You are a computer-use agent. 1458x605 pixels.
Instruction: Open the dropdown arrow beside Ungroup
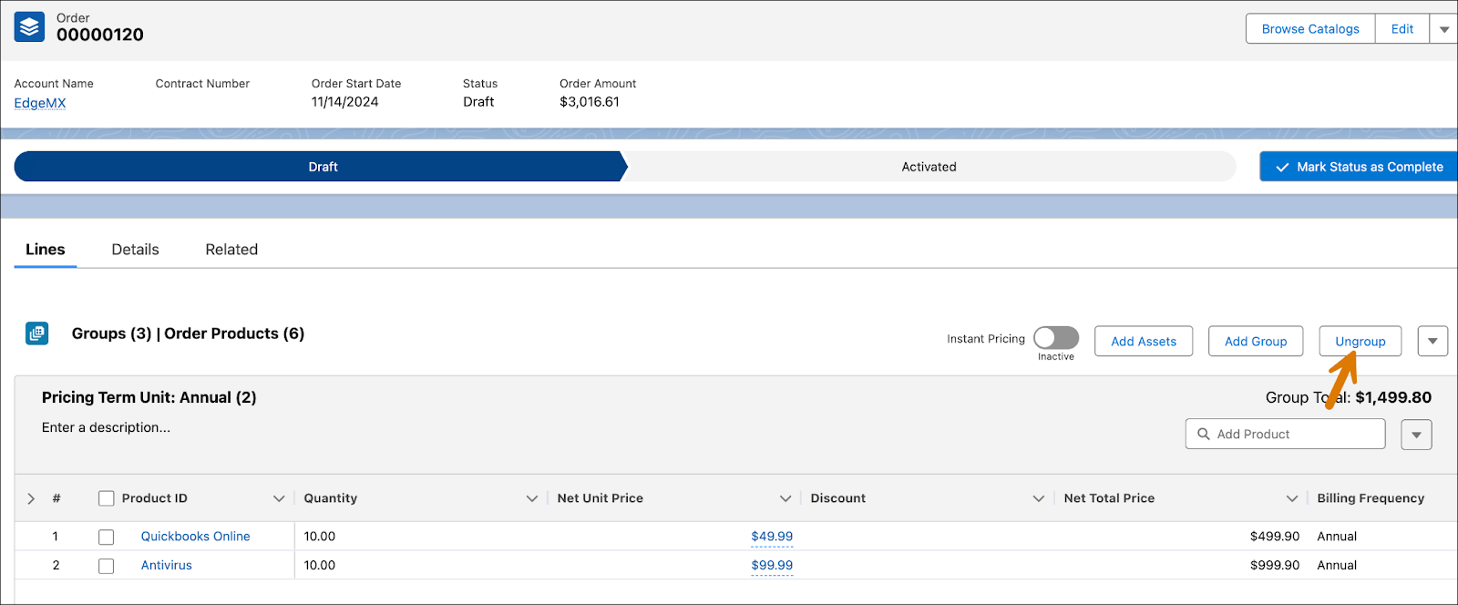tap(1432, 342)
